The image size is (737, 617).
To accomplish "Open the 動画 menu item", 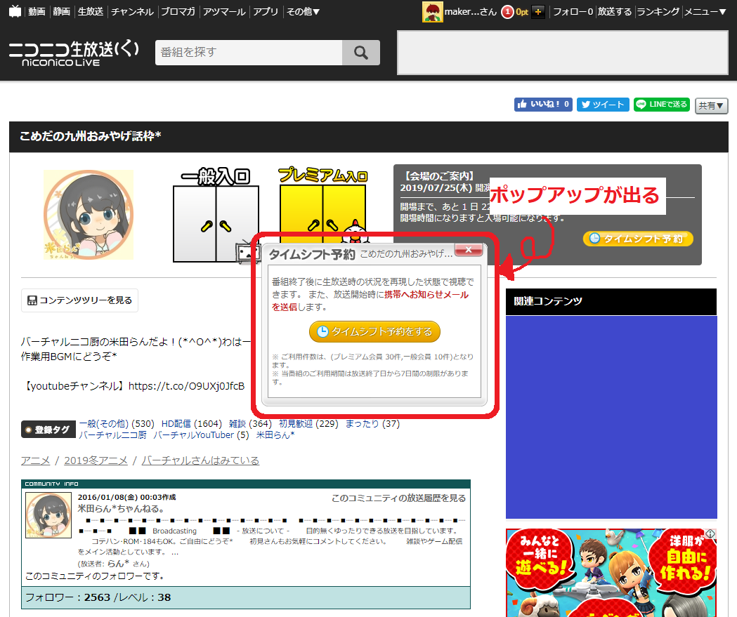I will point(37,12).
